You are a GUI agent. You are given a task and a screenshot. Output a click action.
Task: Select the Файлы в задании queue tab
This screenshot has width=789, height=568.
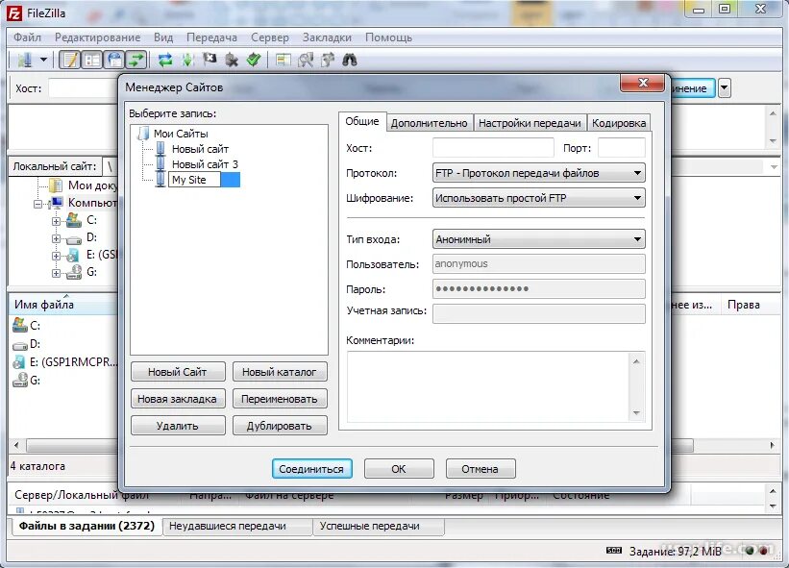point(86,527)
